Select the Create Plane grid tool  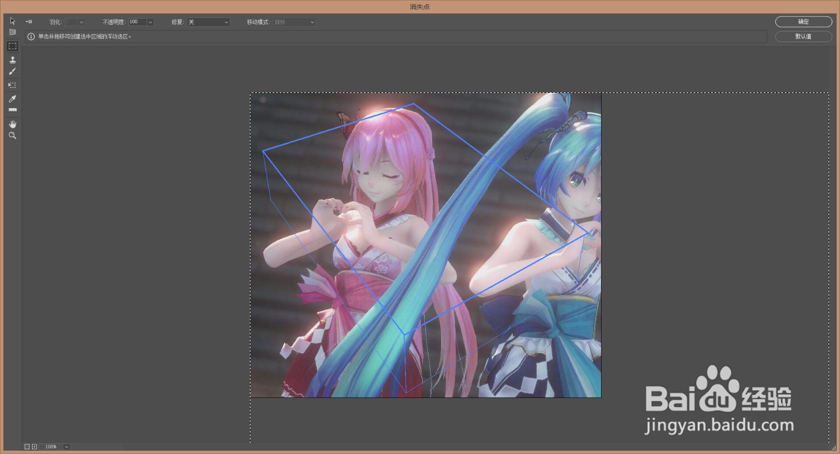tap(13, 32)
